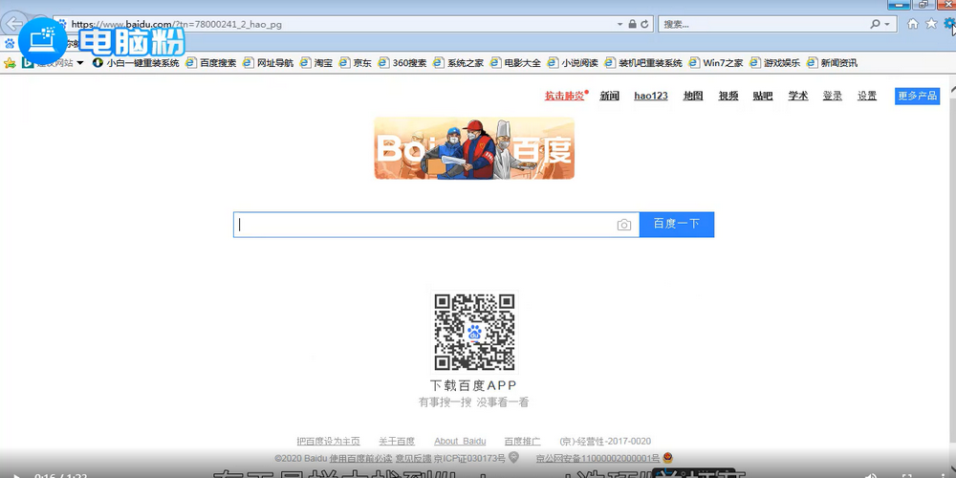Click the 百度一下 search button

[x=677, y=225]
